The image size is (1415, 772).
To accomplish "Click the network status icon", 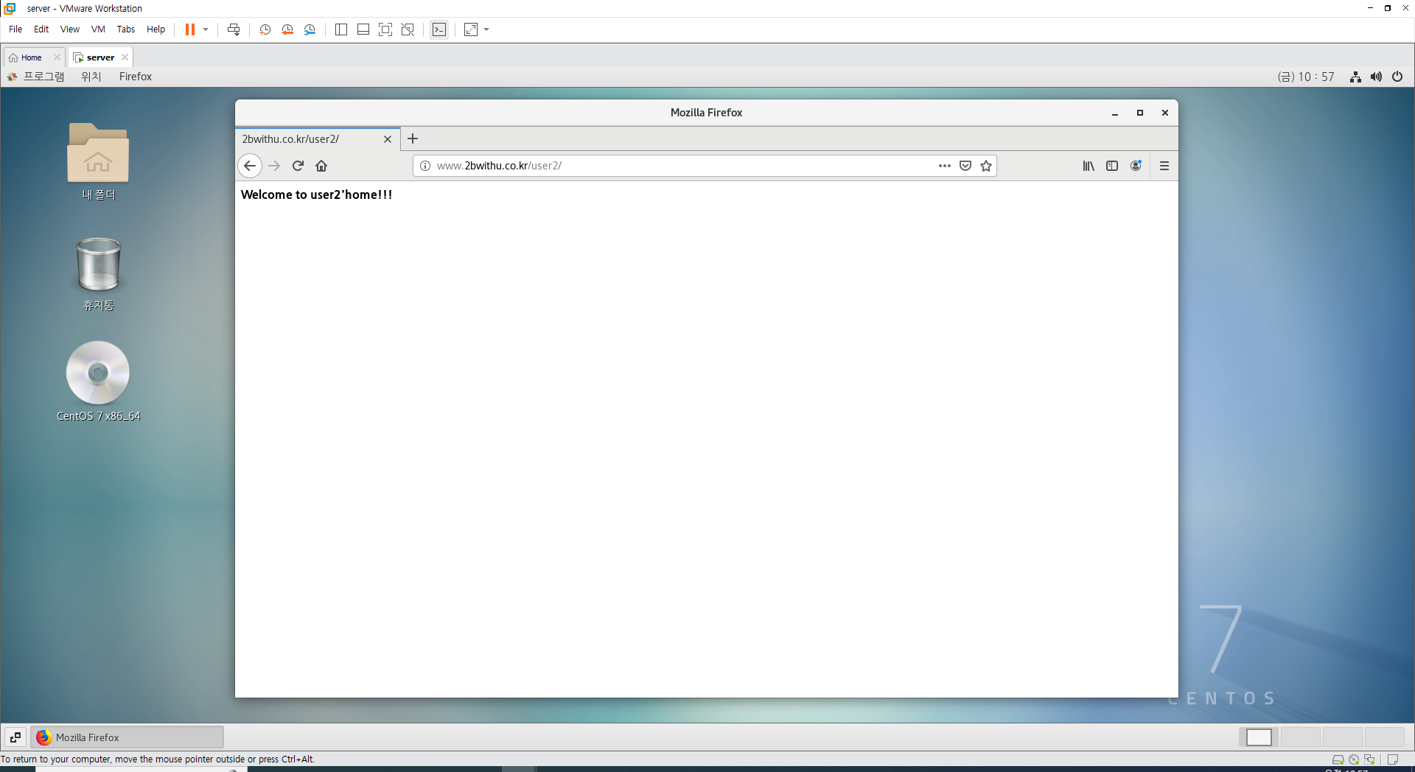I will (1355, 77).
